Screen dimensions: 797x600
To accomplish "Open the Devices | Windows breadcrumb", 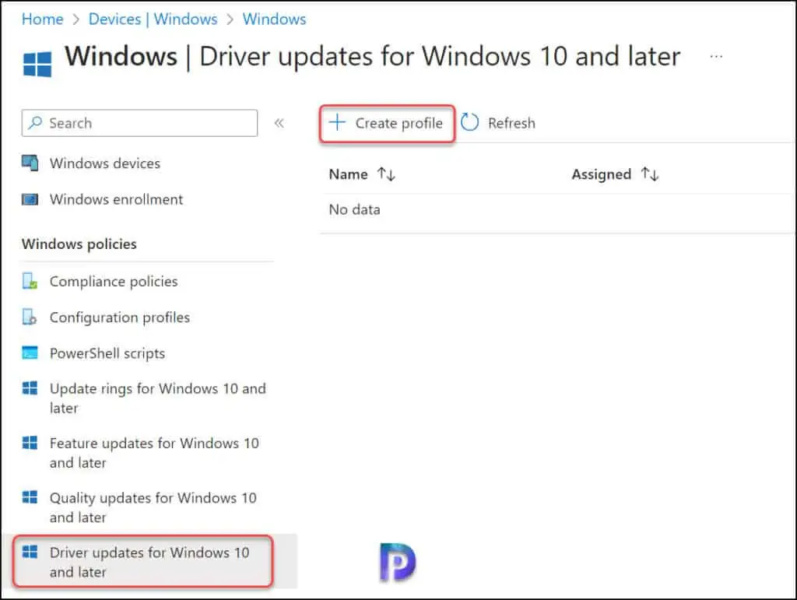I will tap(153, 19).
